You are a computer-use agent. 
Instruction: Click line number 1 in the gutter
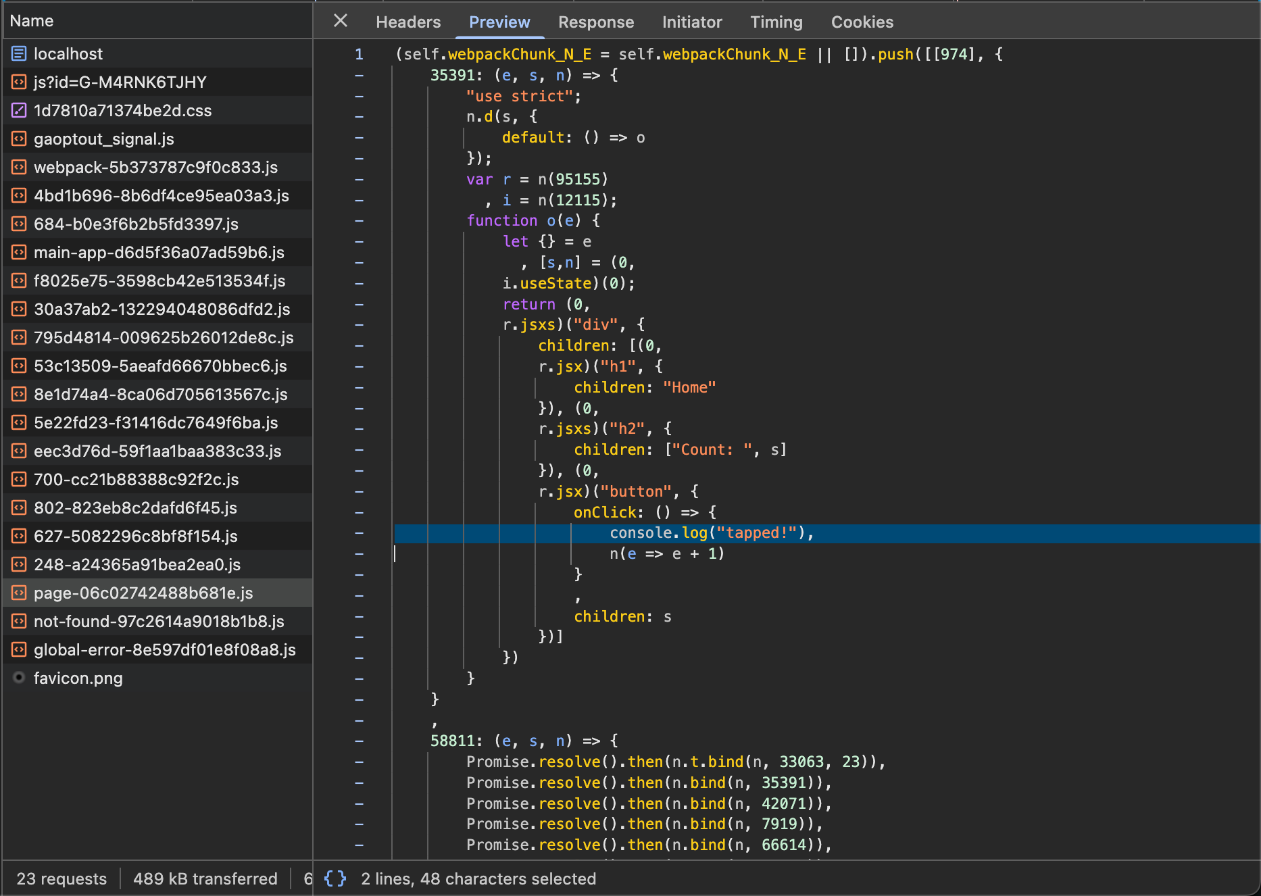coord(359,54)
